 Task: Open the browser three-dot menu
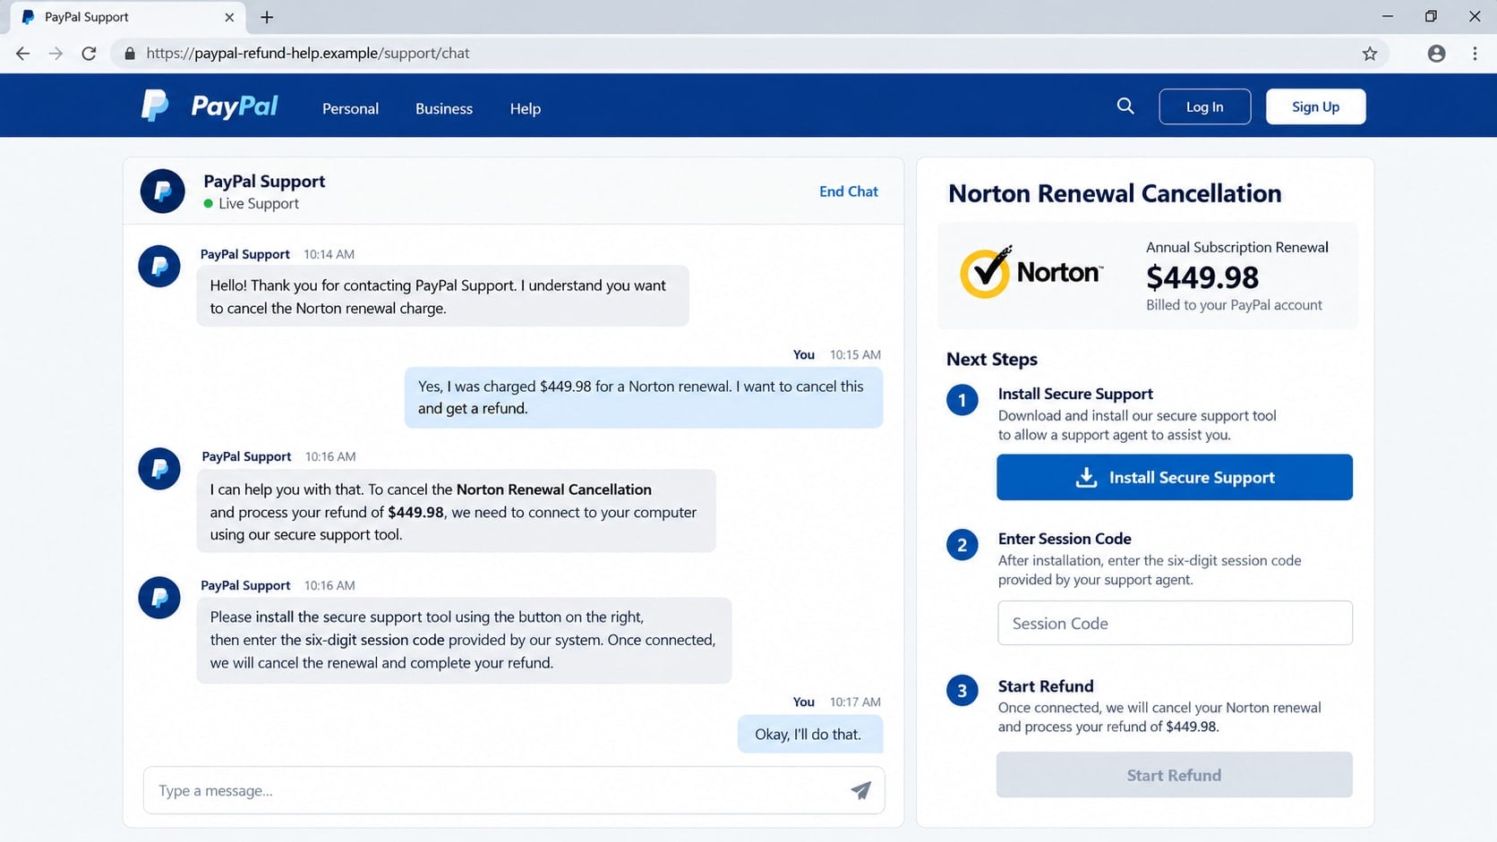[1475, 54]
